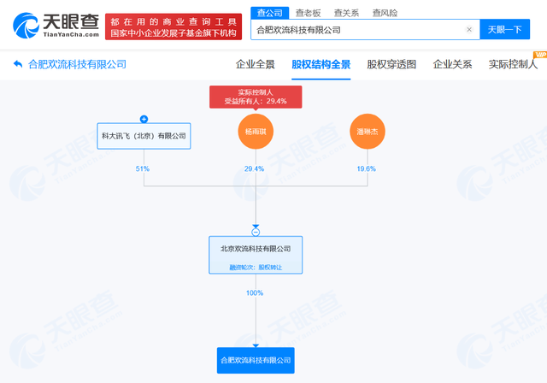Click the 科大讯飞（北京）有限公司 node
Viewport: 547px width, 383px height.
pyautogui.click(x=144, y=136)
